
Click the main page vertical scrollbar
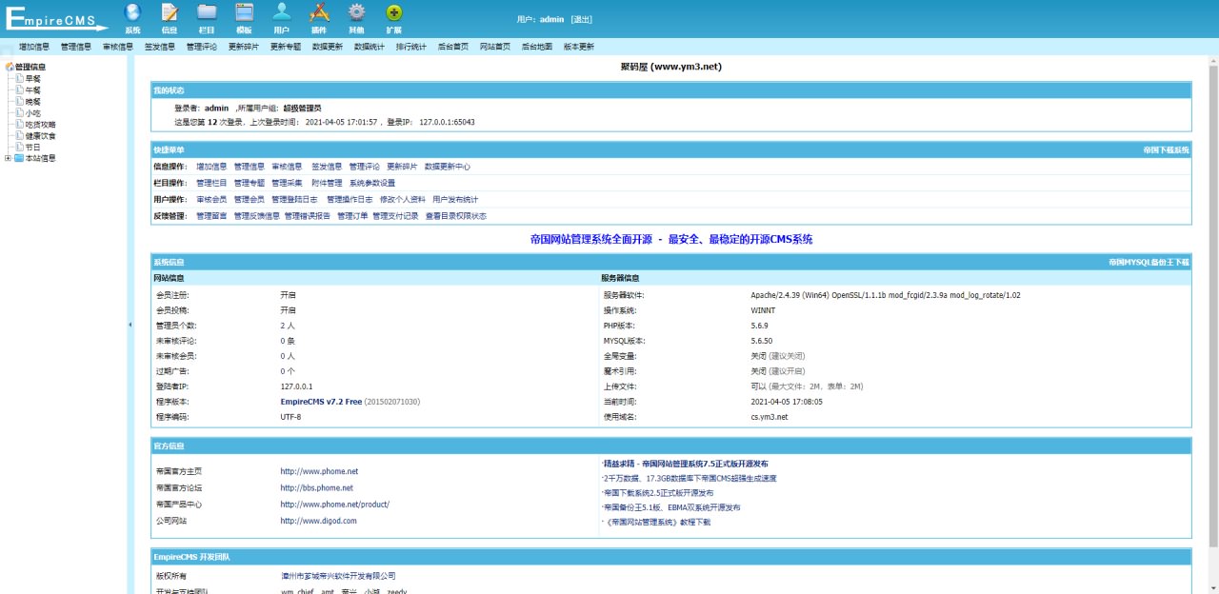(x=1213, y=305)
